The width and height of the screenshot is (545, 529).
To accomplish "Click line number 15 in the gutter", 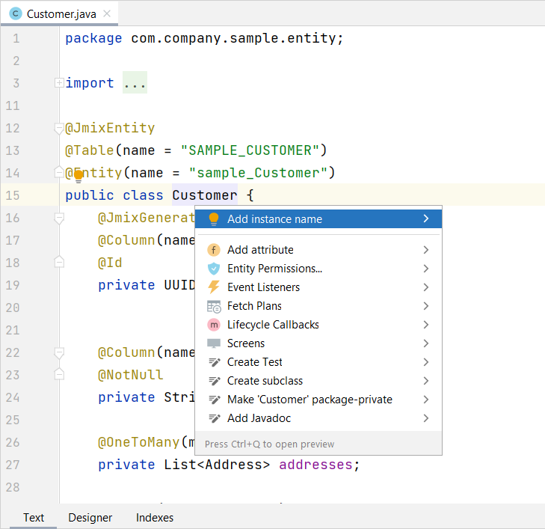I will [x=13, y=195].
